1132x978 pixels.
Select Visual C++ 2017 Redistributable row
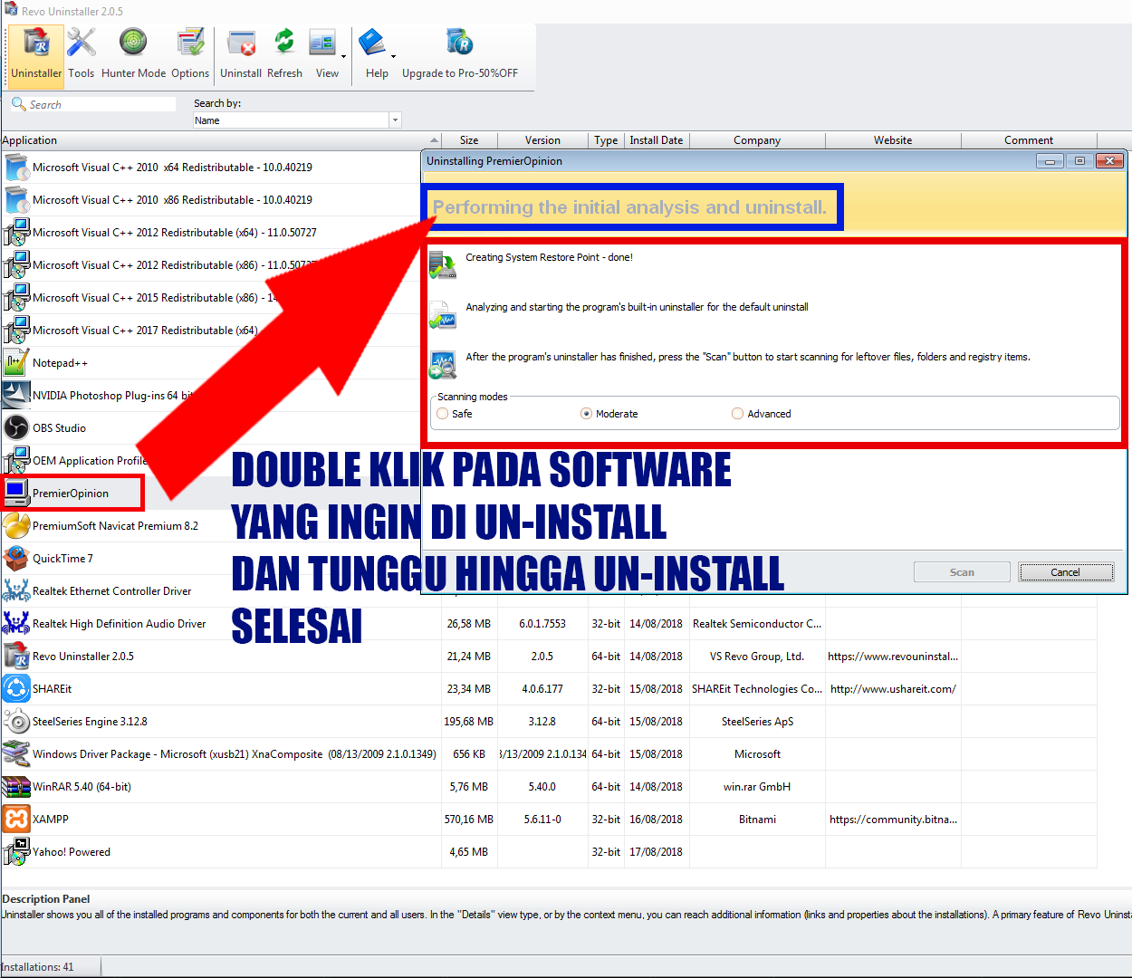point(211,331)
